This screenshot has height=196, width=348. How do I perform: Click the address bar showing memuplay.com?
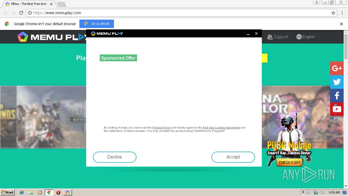click(x=182, y=13)
